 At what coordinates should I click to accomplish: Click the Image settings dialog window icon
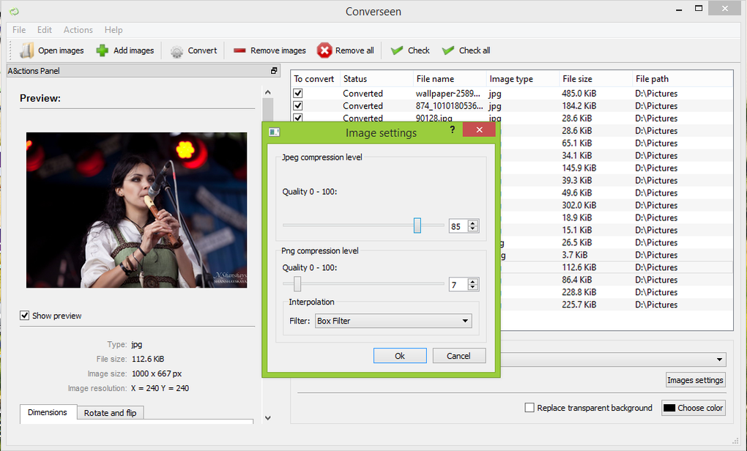coord(275,133)
